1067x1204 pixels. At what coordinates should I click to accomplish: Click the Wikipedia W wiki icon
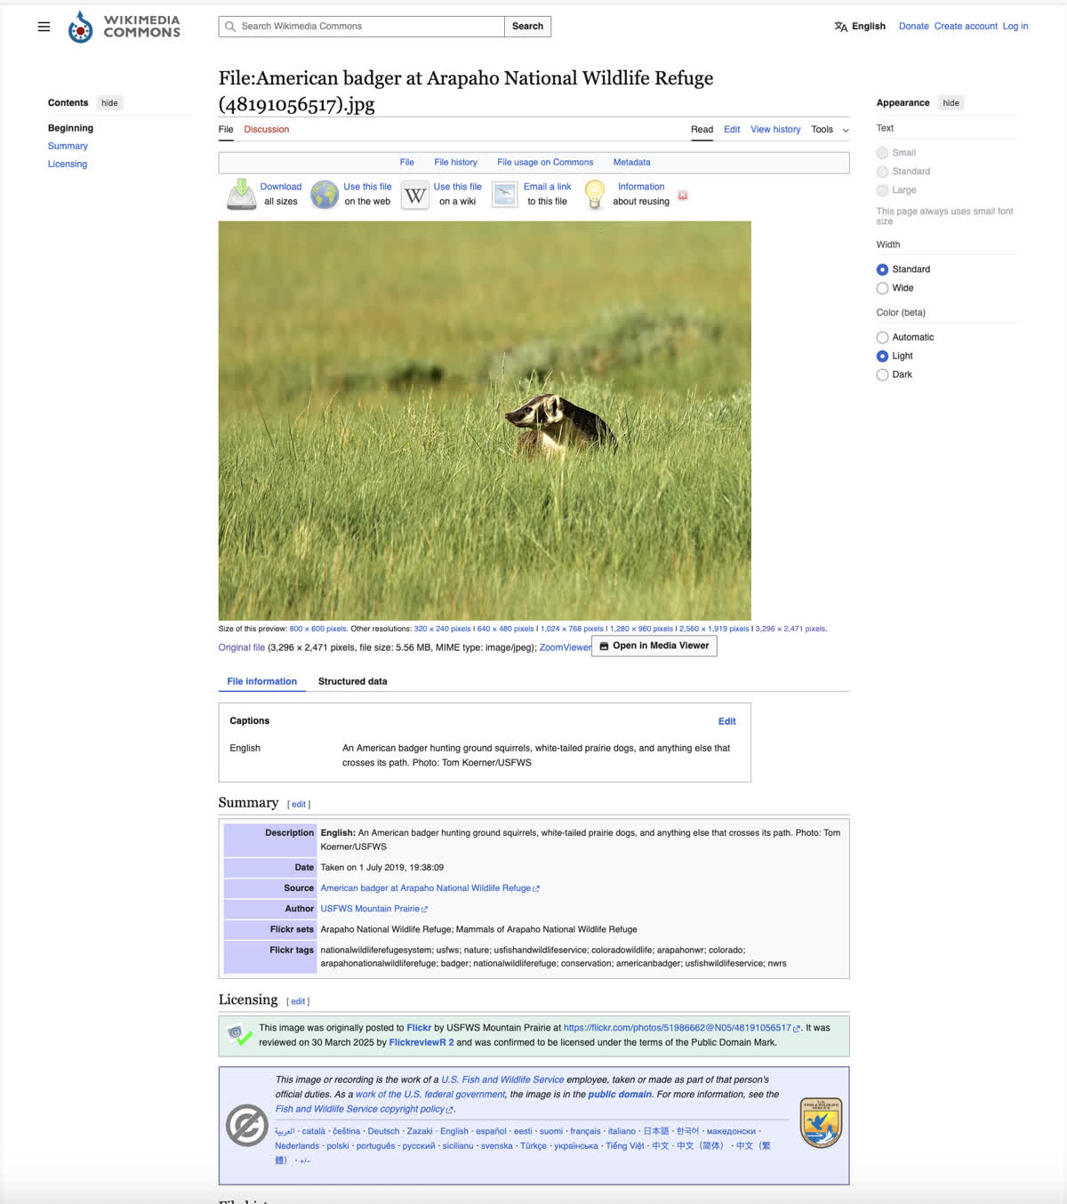[x=415, y=195]
